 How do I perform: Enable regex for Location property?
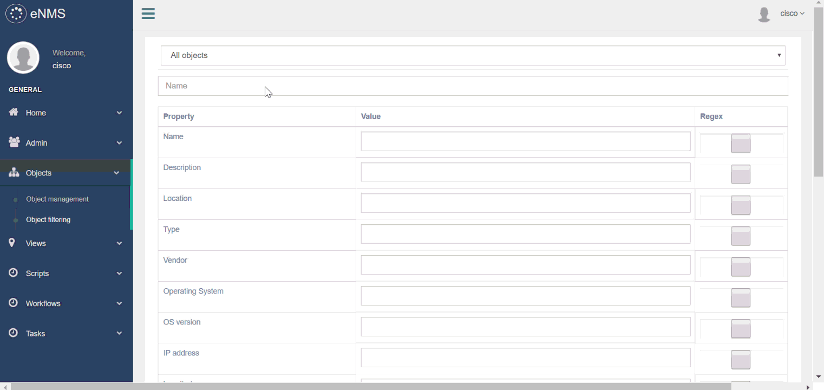coord(741,205)
